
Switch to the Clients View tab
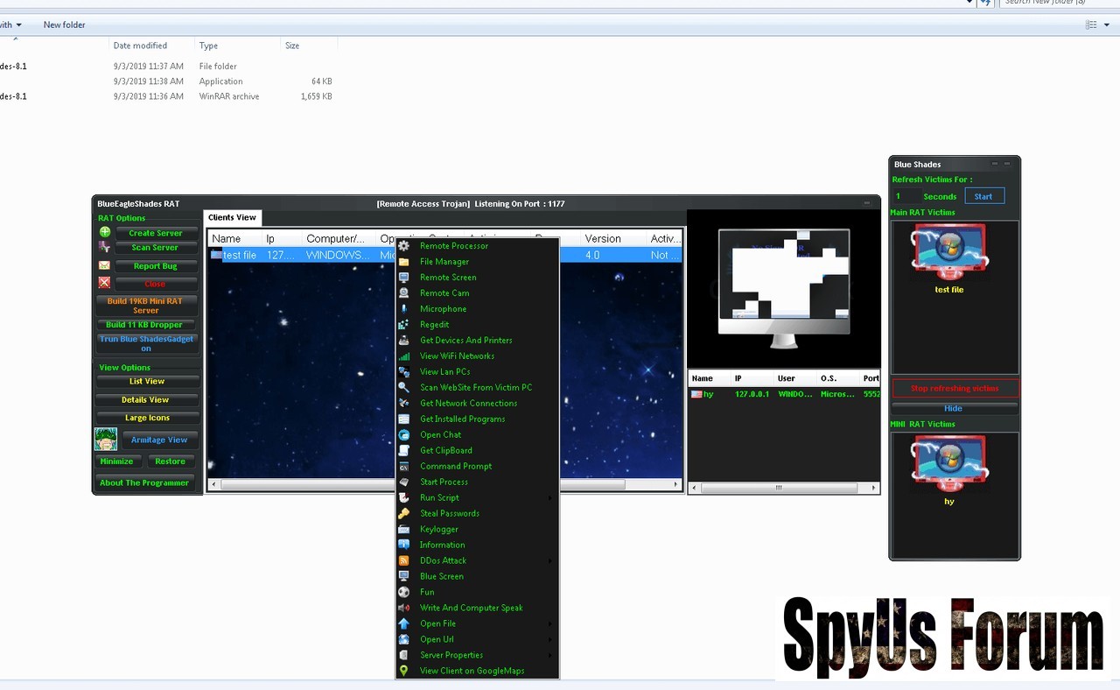[232, 217]
